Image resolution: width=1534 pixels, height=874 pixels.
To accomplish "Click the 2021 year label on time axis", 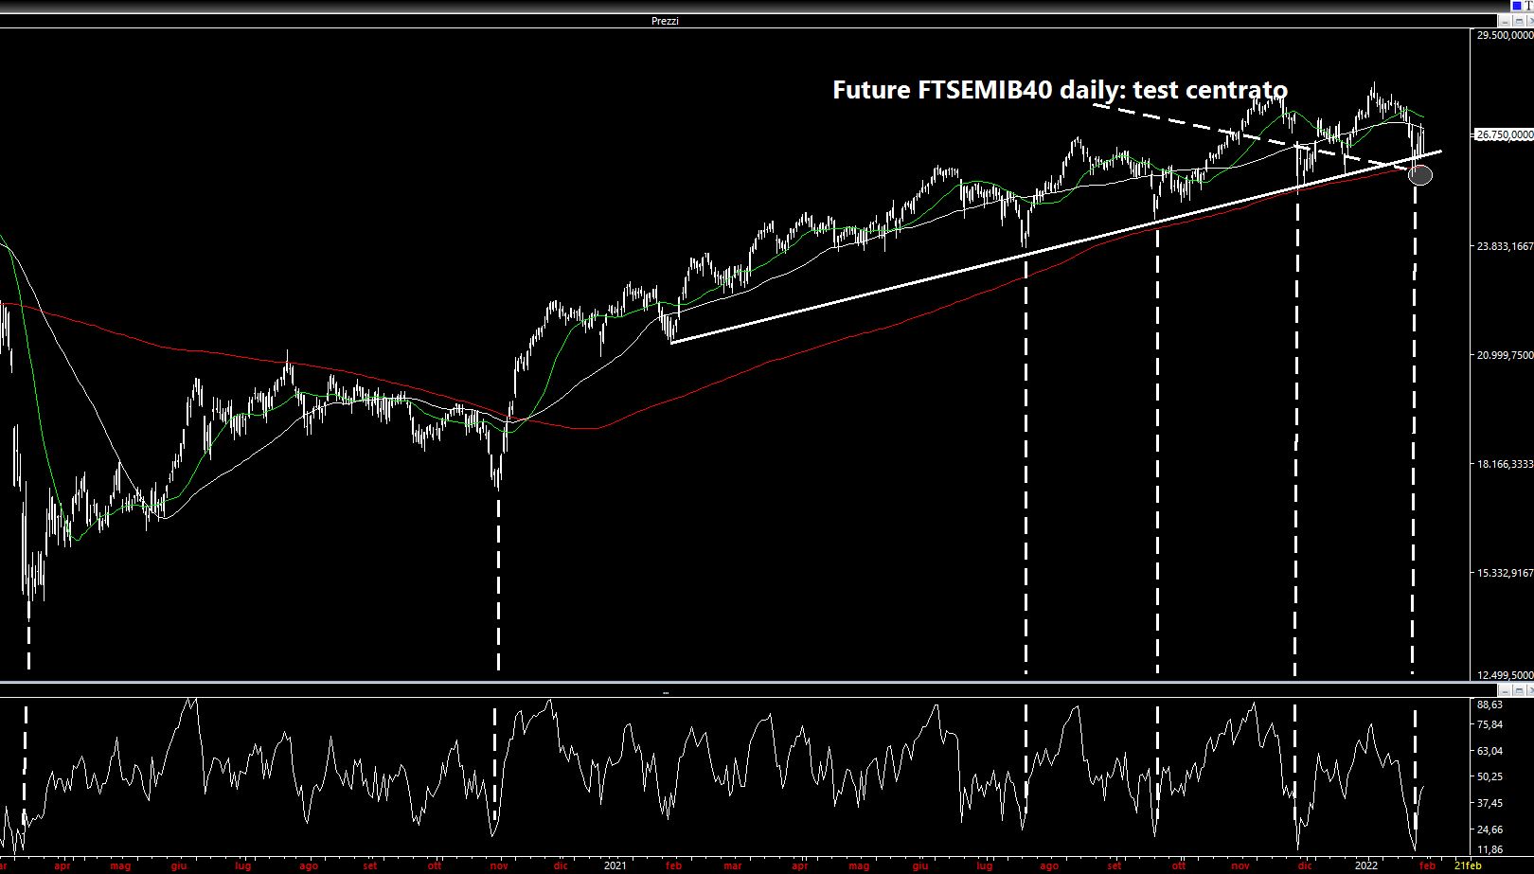I will (x=615, y=865).
